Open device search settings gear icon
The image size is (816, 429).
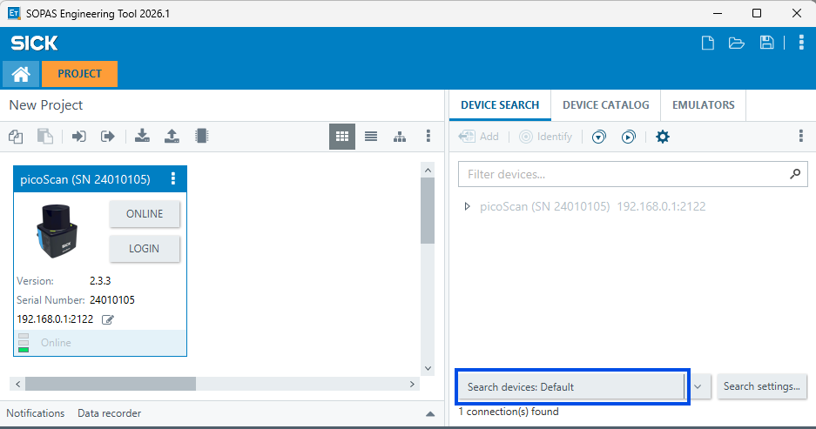click(663, 137)
